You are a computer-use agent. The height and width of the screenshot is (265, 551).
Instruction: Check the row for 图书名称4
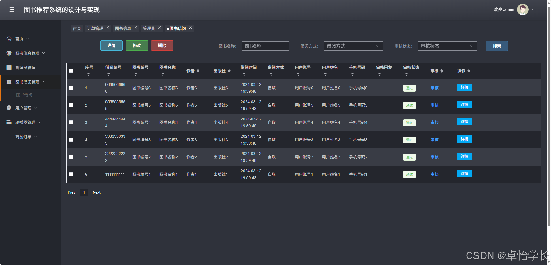coord(71,122)
